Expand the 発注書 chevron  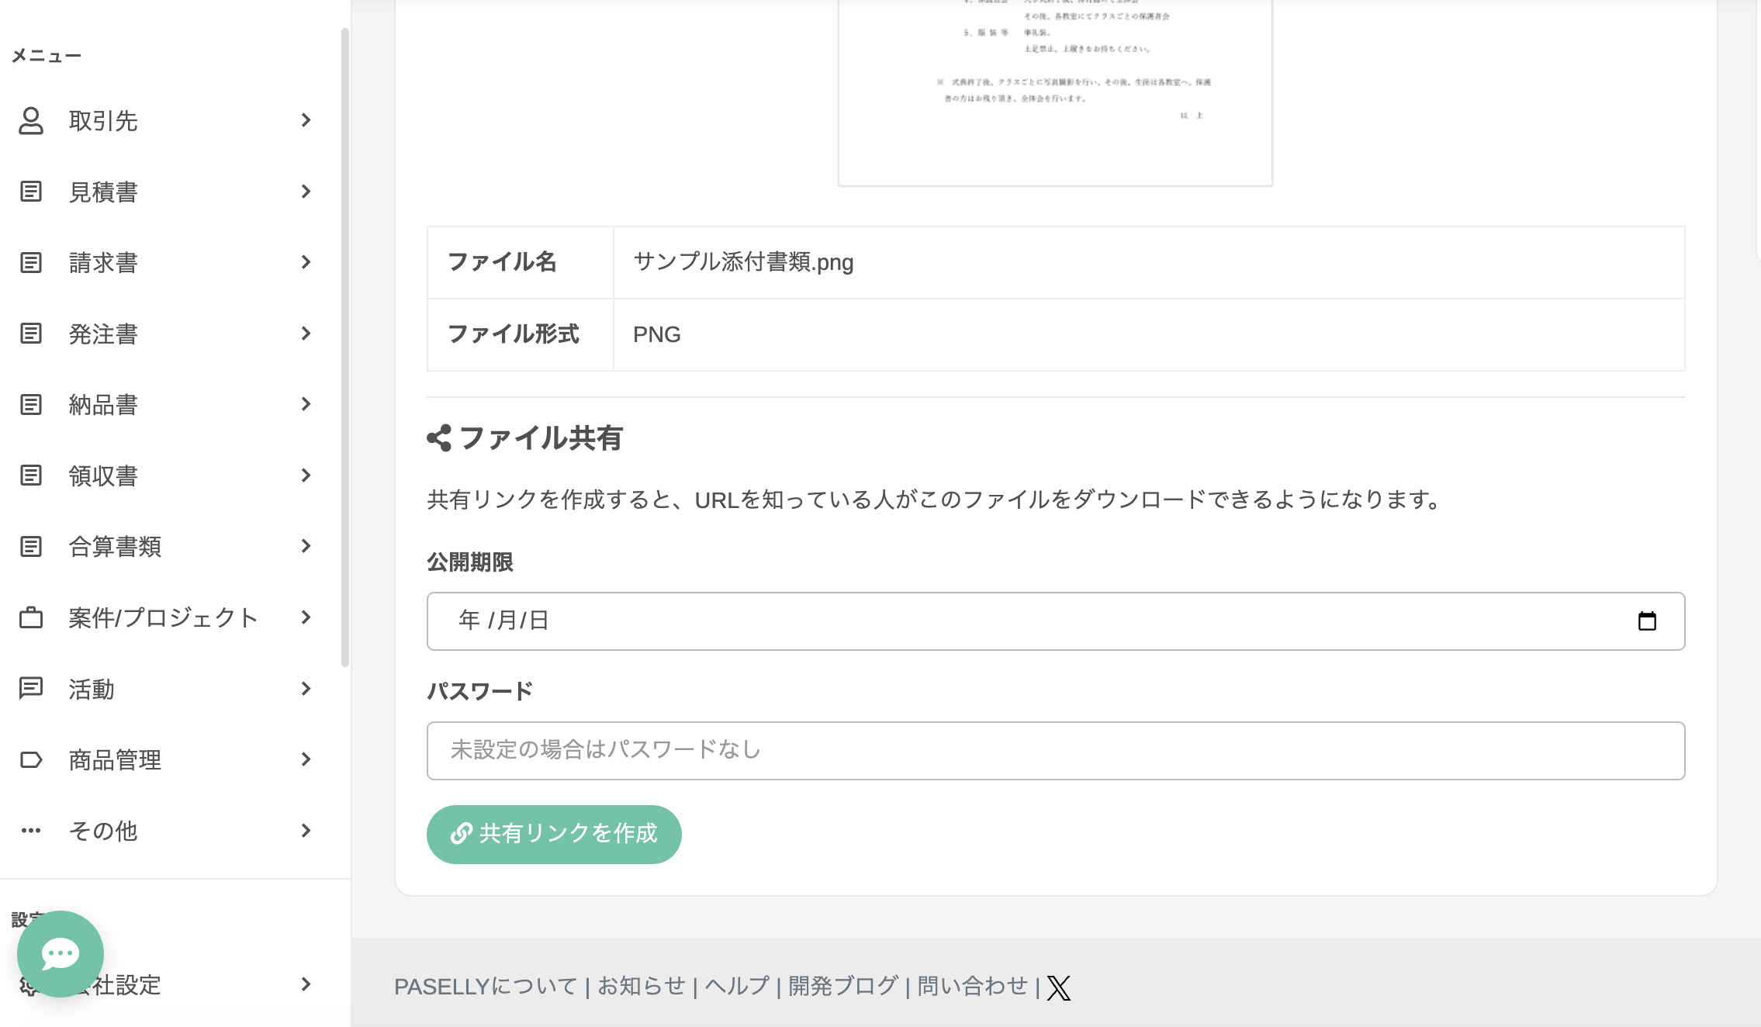[x=306, y=334]
